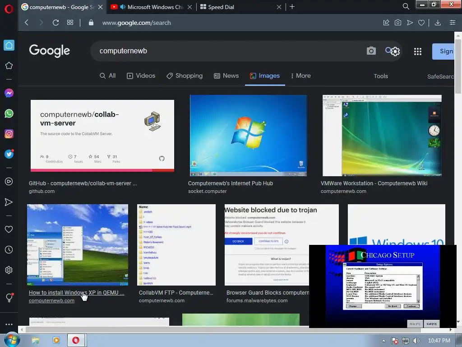Select the All search filter
462x347 pixels.
(x=107, y=76)
